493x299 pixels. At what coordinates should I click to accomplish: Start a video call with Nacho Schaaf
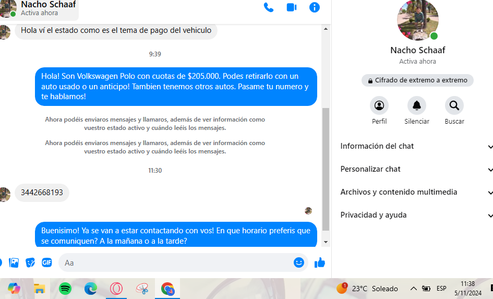[x=292, y=7]
